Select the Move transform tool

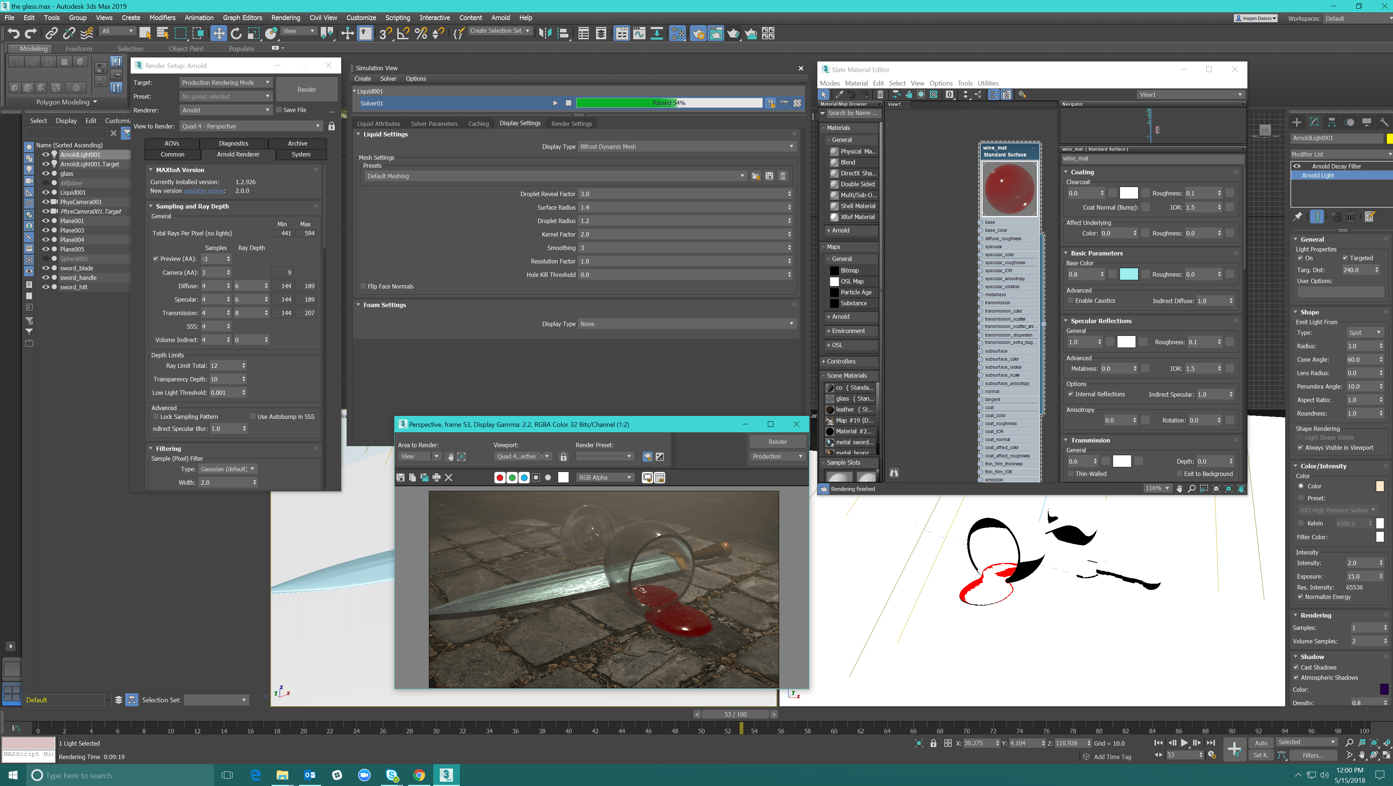218,33
